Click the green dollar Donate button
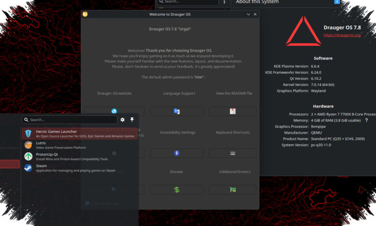The width and height of the screenshot is (376, 226). pyautogui.click(x=177, y=189)
